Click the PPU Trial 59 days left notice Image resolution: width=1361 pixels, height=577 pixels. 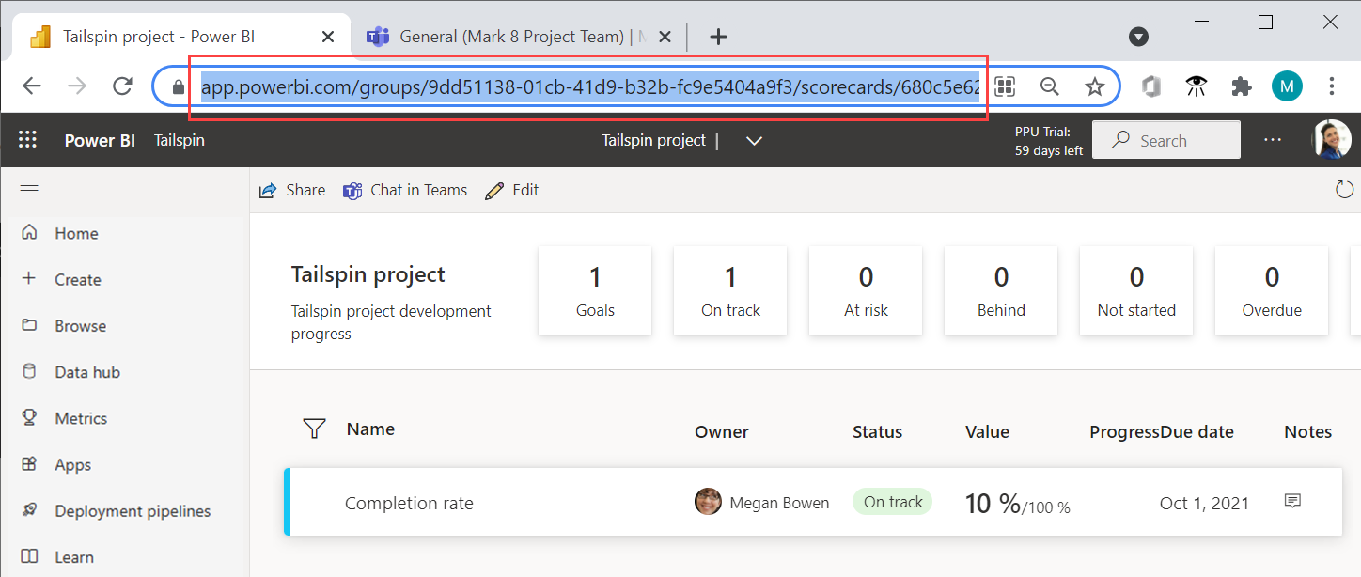[1049, 141]
